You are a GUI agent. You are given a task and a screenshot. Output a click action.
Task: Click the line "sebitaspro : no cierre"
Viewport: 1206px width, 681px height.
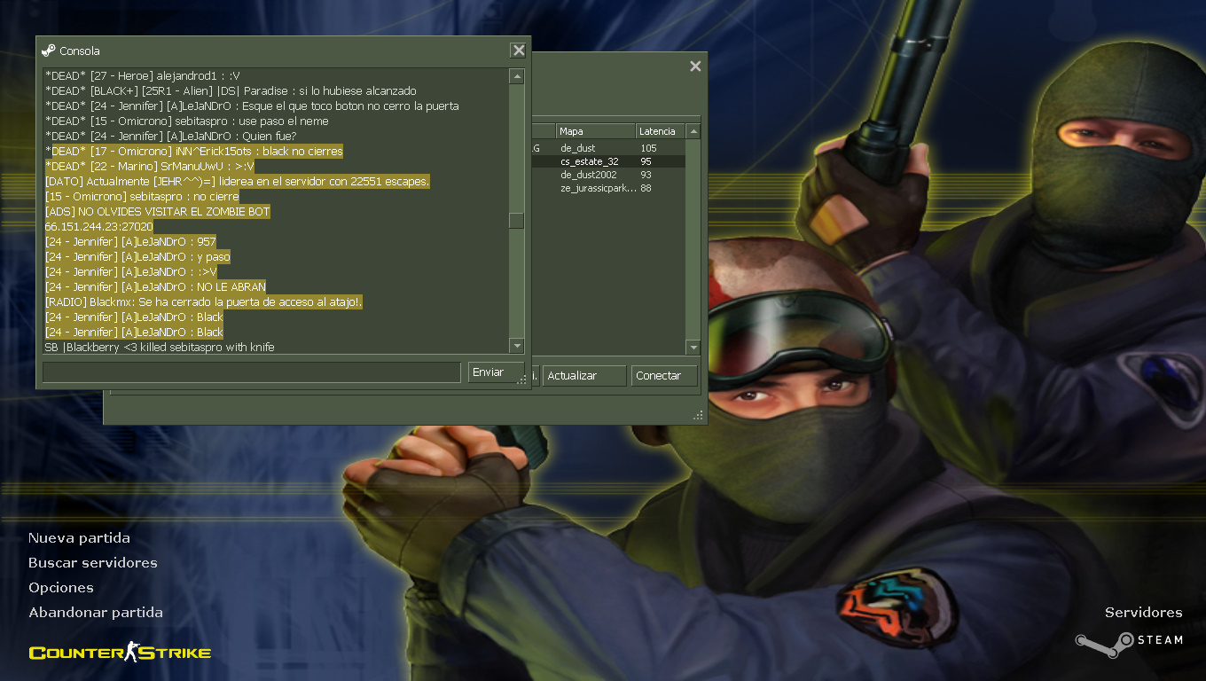(x=142, y=197)
